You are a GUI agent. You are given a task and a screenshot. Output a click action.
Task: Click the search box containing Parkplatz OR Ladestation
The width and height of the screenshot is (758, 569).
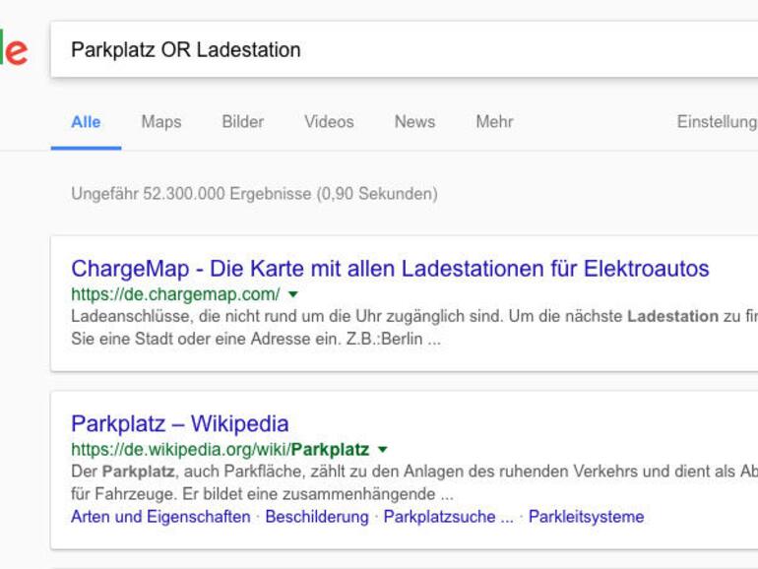(x=405, y=49)
